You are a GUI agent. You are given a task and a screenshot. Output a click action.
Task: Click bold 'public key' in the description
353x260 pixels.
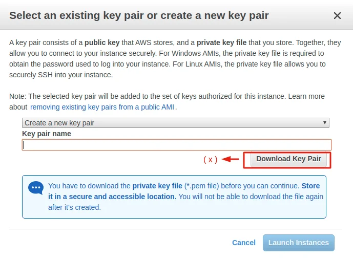103,43
